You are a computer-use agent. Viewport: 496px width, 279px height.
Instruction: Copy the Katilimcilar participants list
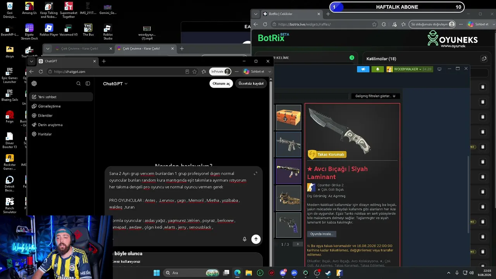[x=484, y=59]
